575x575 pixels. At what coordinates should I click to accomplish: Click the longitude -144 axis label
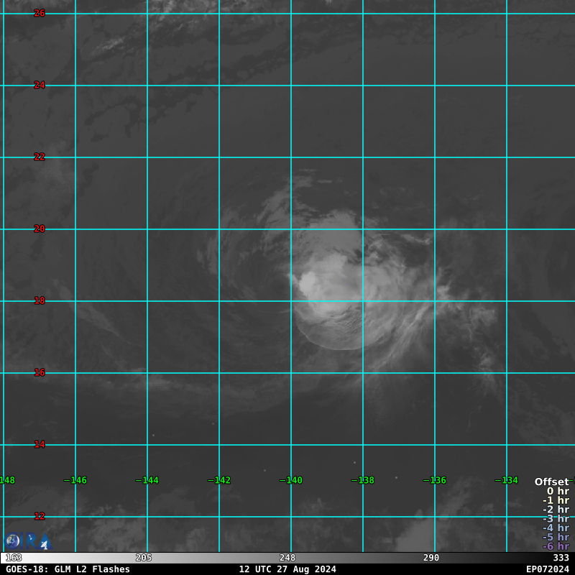pos(147,480)
